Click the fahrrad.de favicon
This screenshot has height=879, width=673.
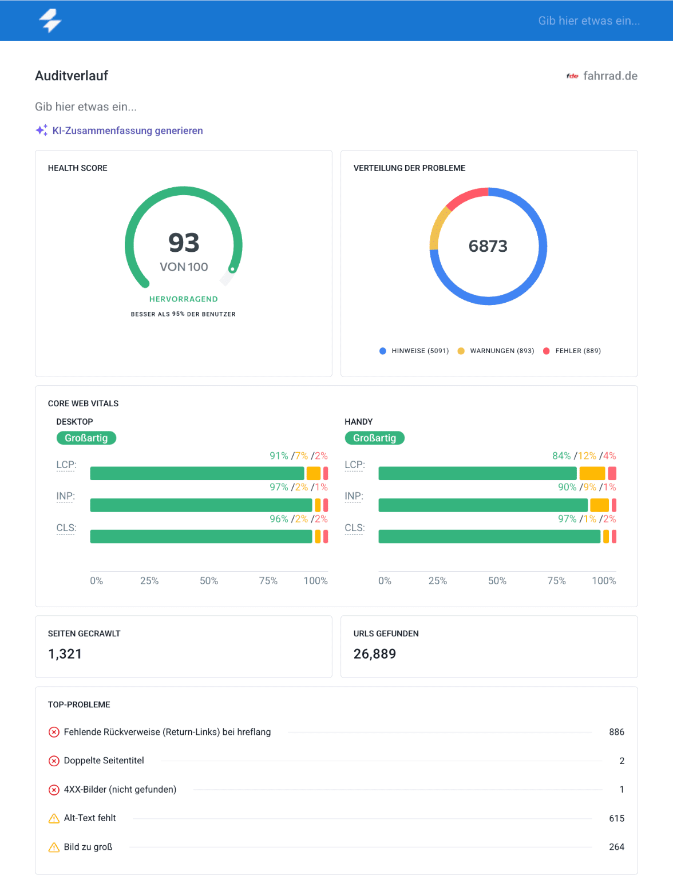pyautogui.click(x=572, y=76)
